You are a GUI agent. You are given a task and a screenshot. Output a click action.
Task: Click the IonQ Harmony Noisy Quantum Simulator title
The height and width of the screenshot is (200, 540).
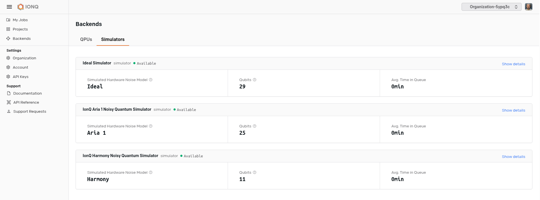(x=120, y=156)
